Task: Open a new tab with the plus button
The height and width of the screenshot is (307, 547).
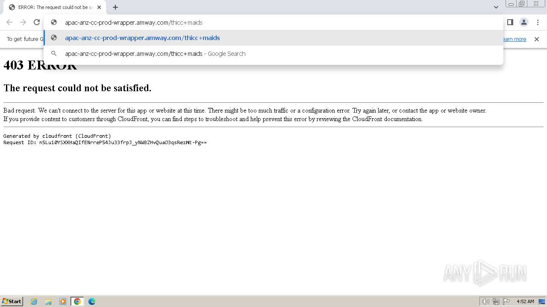Action: coord(115,7)
